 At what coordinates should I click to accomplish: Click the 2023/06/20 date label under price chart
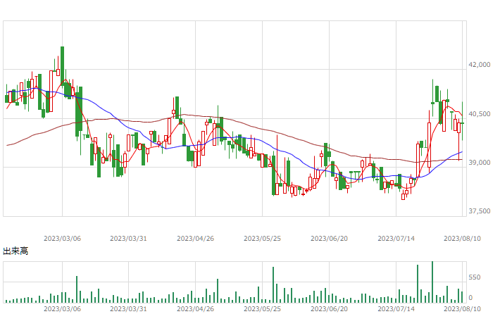(x=329, y=239)
